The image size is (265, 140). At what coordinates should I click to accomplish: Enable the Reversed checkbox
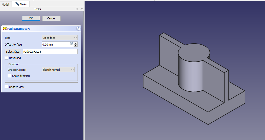[x=7, y=58]
